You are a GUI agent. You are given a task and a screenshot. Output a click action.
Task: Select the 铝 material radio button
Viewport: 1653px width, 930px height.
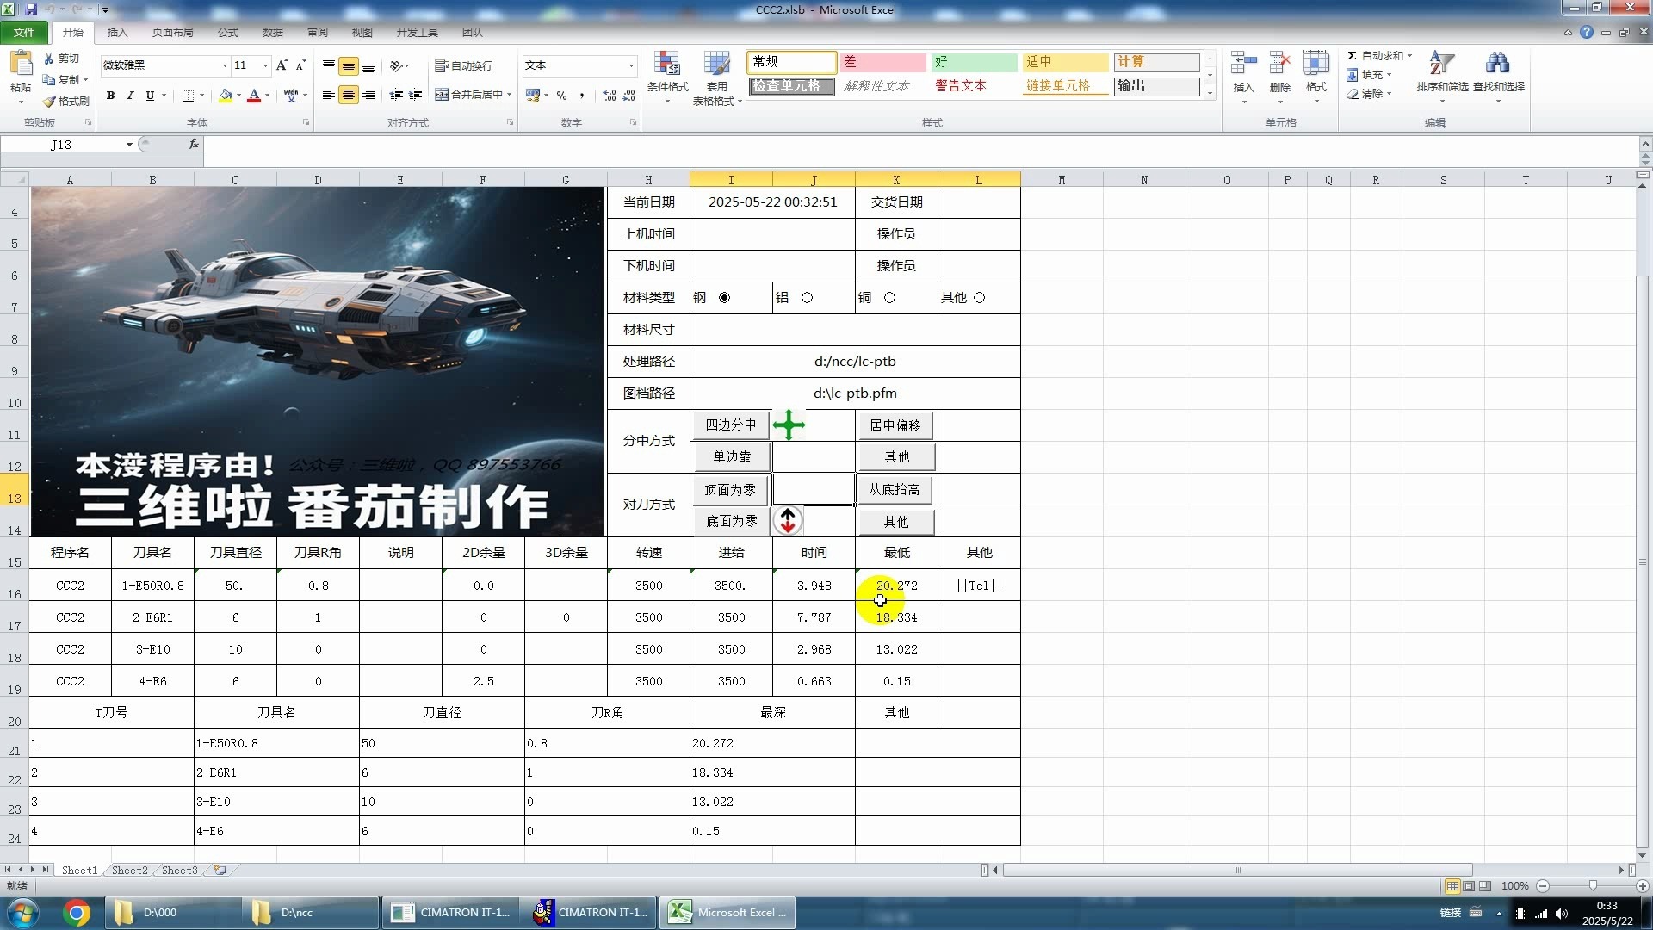click(x=807, y=297)
